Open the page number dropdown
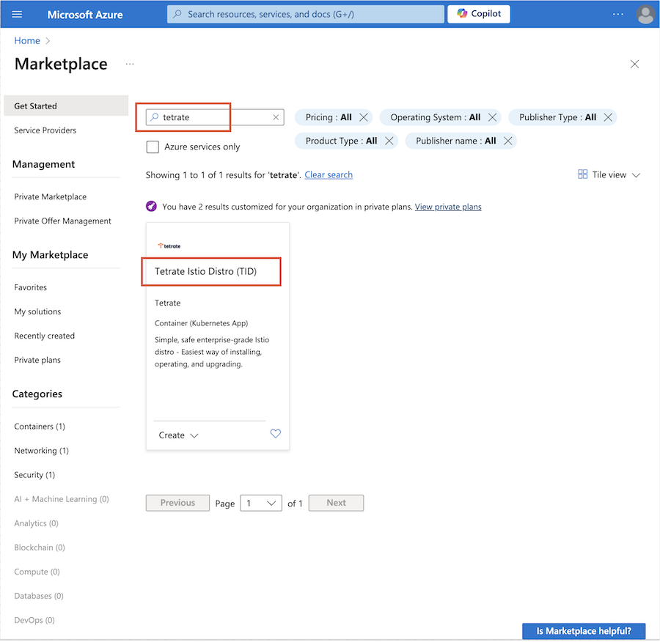The image size is (660, 642). tap(260, 503)
